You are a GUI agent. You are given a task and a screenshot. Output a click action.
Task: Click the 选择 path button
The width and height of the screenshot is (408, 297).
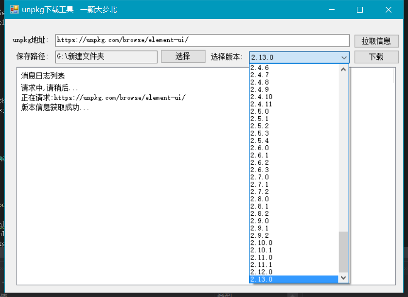(183, 56)
